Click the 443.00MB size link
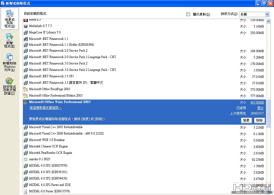 pos(257,102)
